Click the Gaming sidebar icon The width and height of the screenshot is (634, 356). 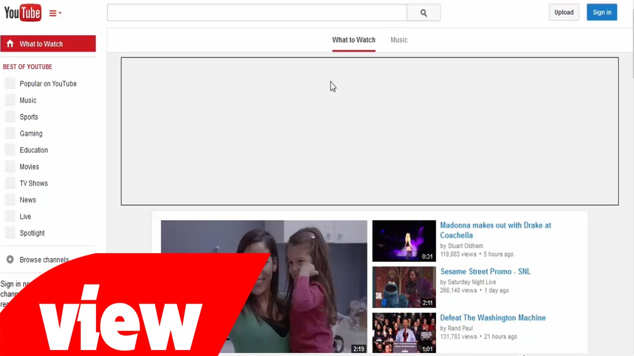tap(10, 133)
